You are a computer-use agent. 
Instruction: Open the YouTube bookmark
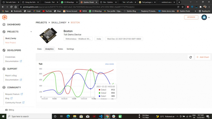47,11
